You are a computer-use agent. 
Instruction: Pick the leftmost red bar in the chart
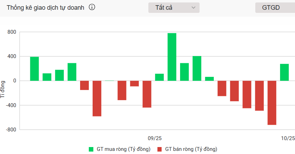pos(84,85)
